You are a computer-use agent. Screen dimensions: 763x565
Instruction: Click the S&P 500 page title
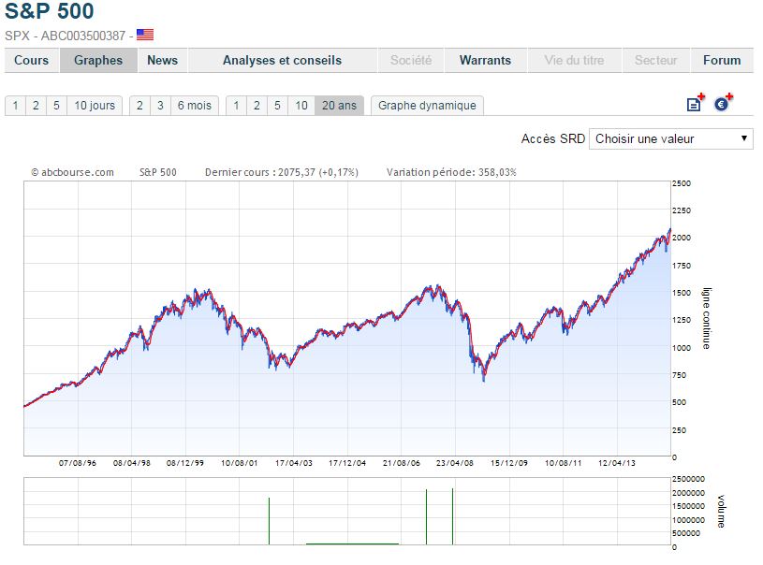[x=49, y=11]
